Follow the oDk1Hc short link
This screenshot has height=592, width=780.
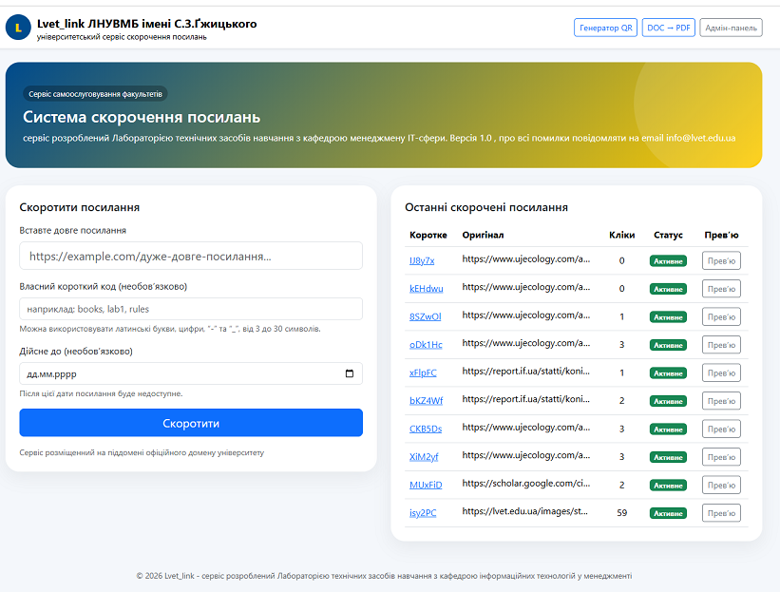[426, 345]
